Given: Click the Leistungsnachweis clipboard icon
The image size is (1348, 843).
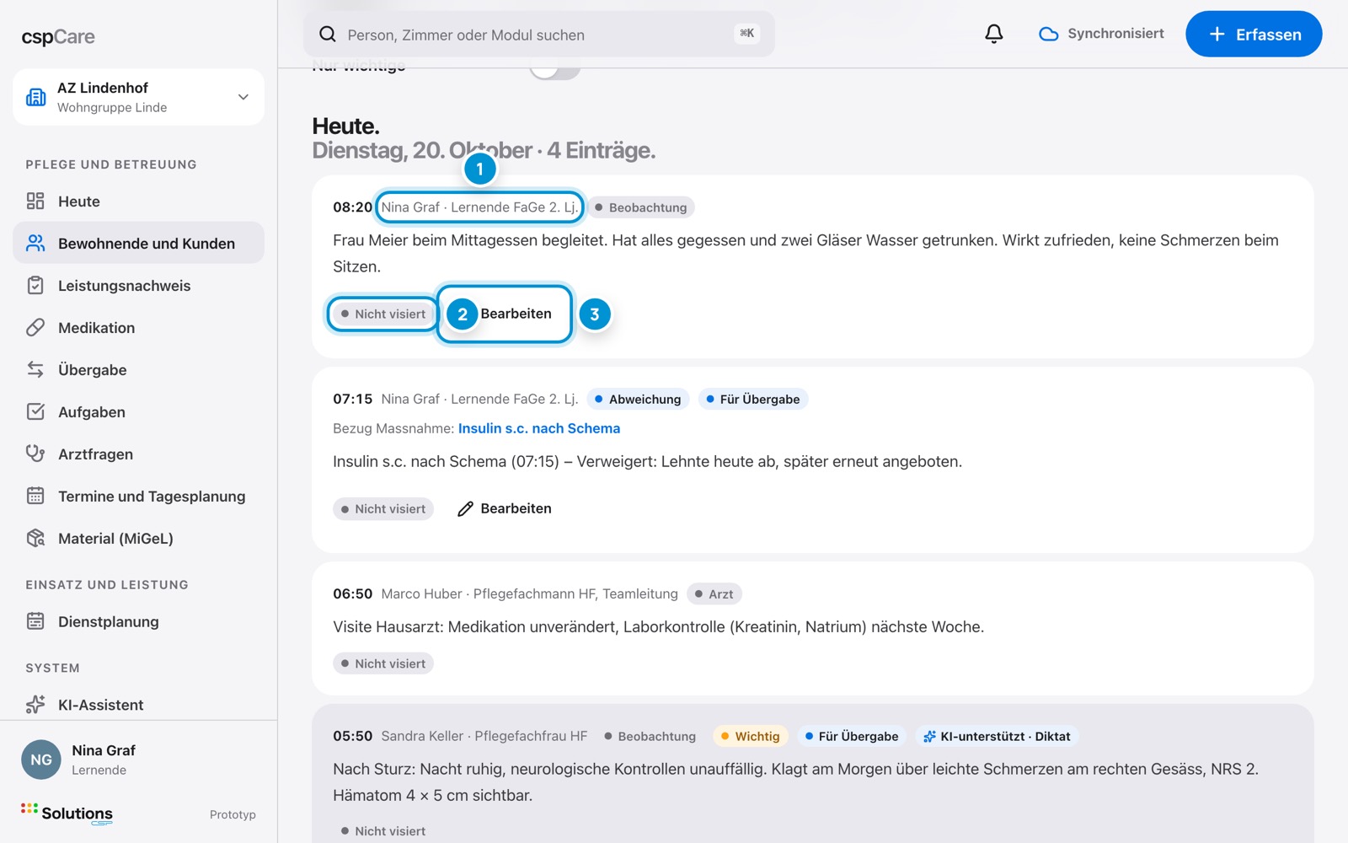Looking at the screenshot, I should 35,286.
